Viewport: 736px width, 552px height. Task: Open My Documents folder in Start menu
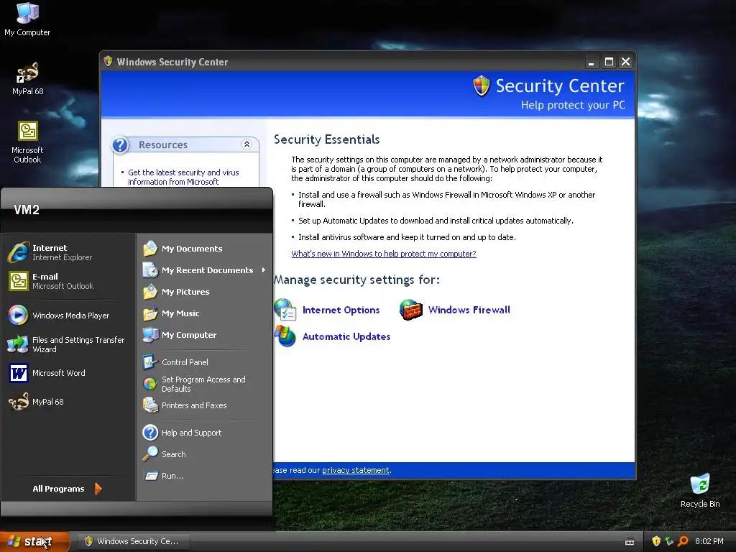[183, 249]
